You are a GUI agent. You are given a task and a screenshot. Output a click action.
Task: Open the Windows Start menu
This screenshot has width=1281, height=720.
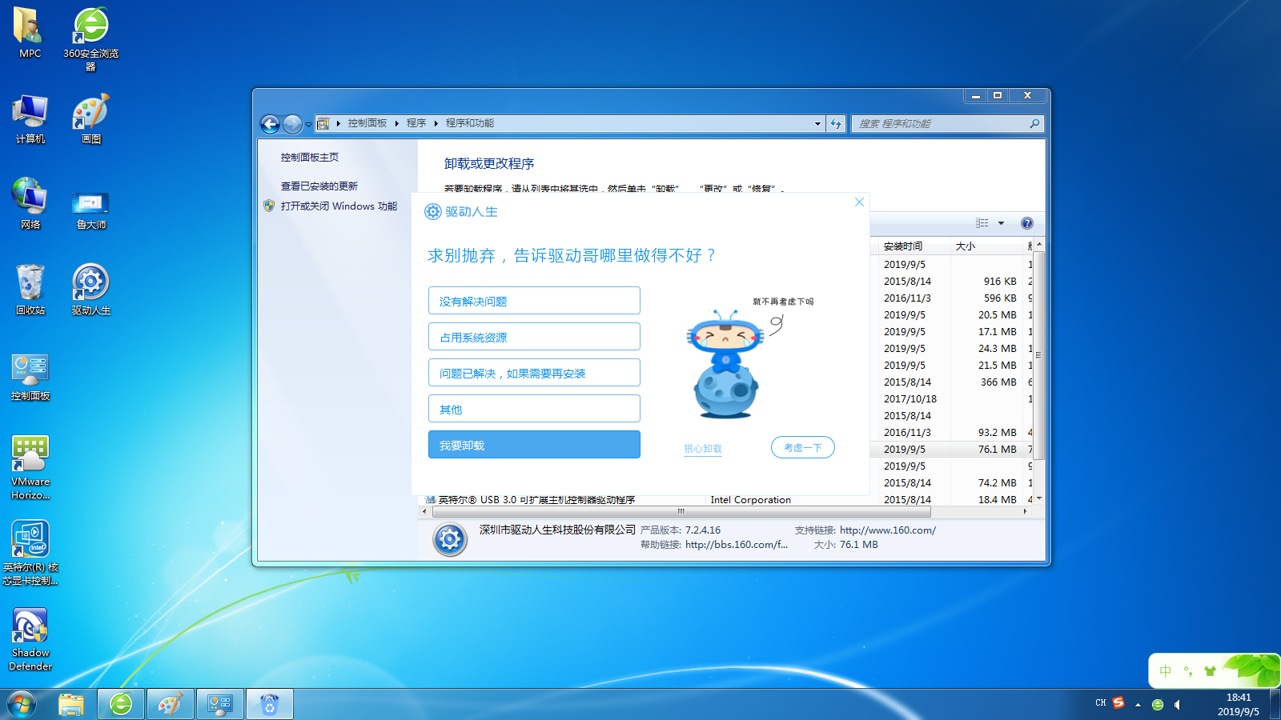22,705
